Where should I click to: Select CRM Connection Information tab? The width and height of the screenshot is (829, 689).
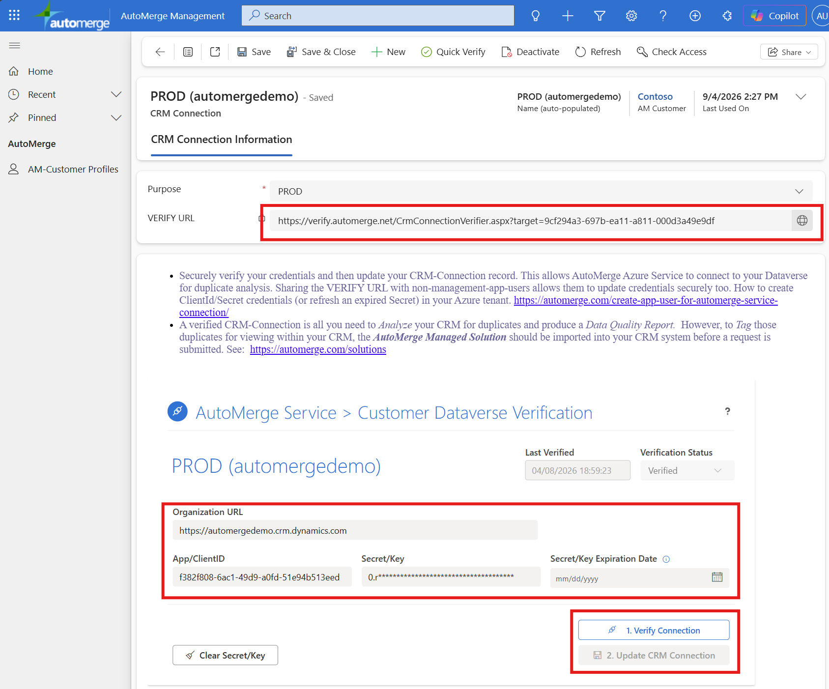tap(222, 140)
